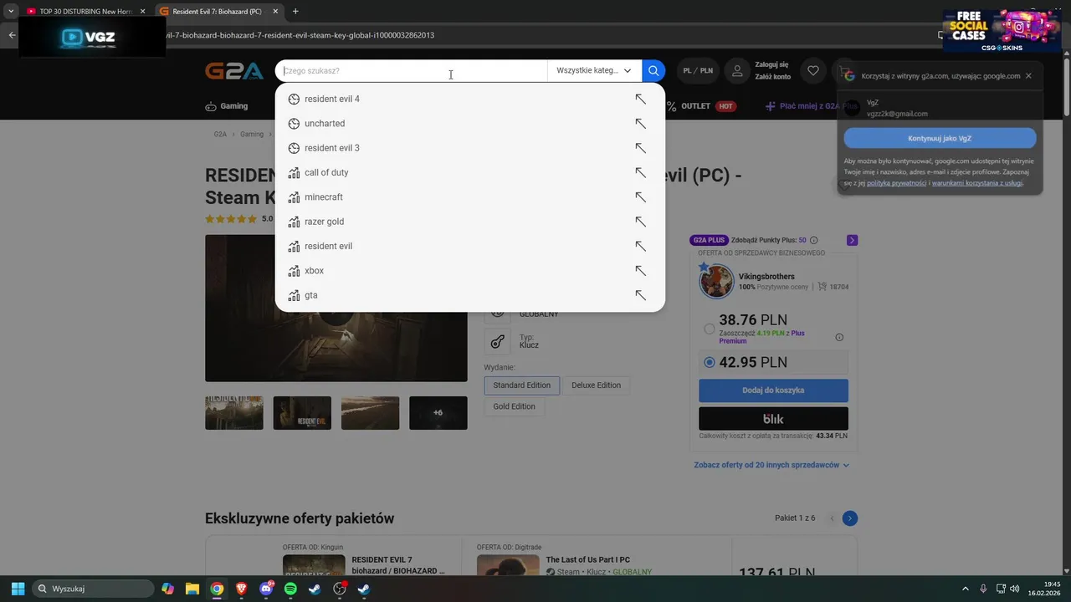The width and height of the screenshot is (1071, 602).
Task: Click the user account profile icon
Action: [737, 71]
